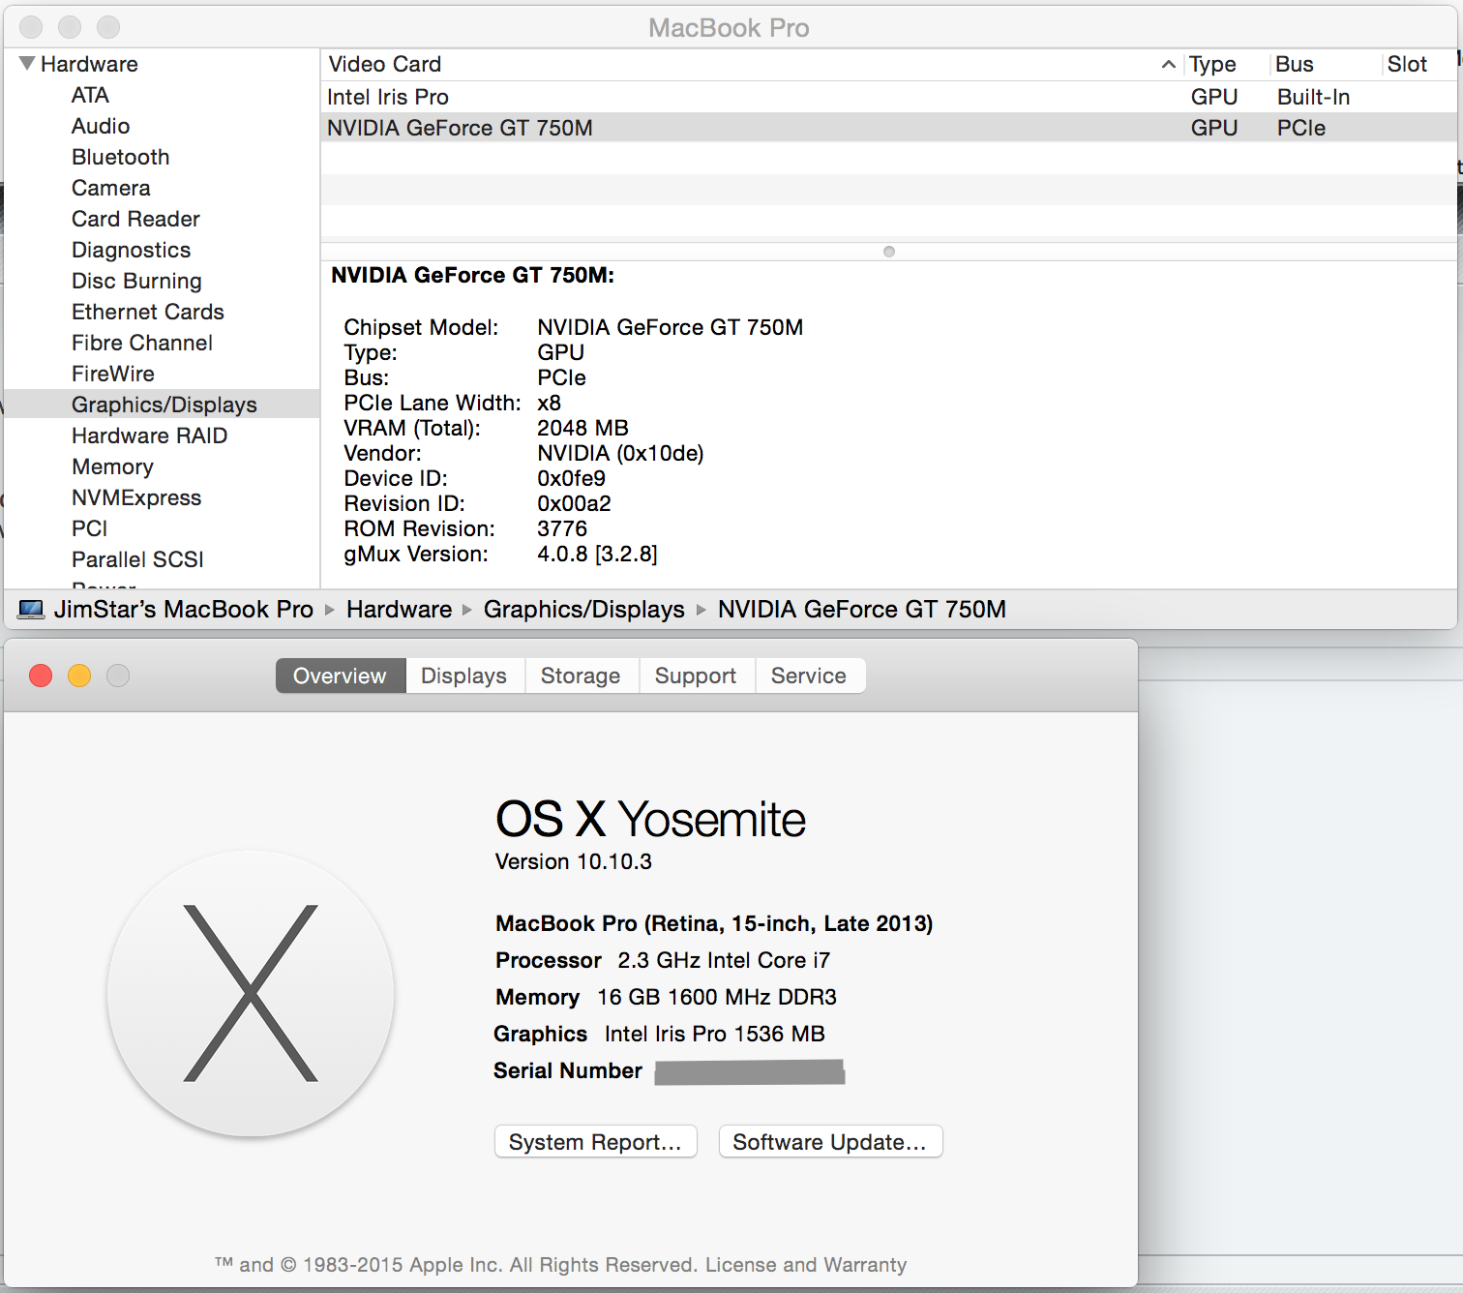Select PCI in the sidebar
The width and height of the screenshot is (1463, 1293).
tap(90, 528)
